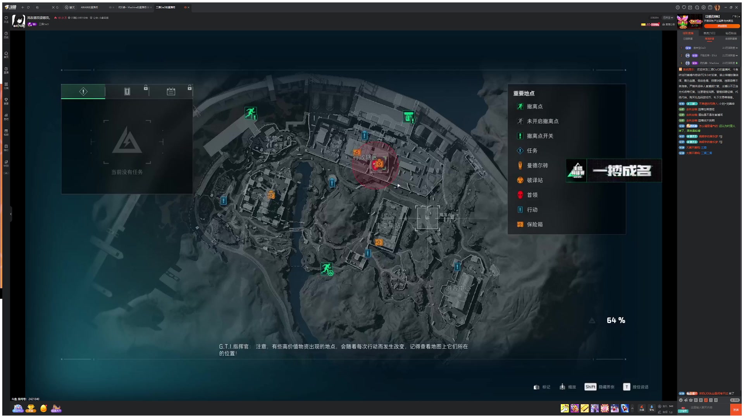Open the 已关注 follow dropdown
Screen dimensions: 744x418
668,18
